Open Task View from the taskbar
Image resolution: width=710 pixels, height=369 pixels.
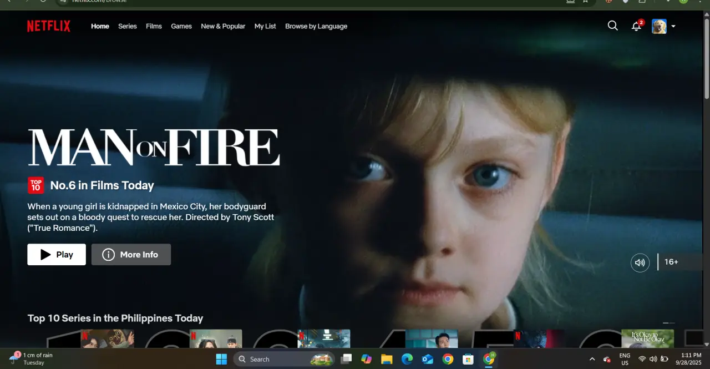click(x=347, y=359)
